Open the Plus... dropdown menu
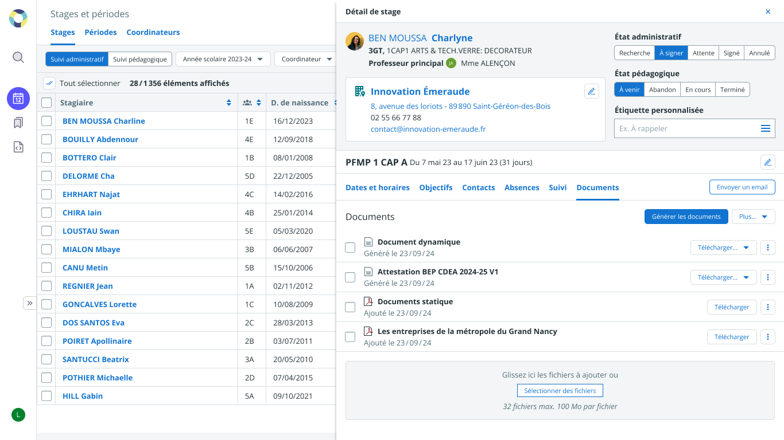 (753, 217)
